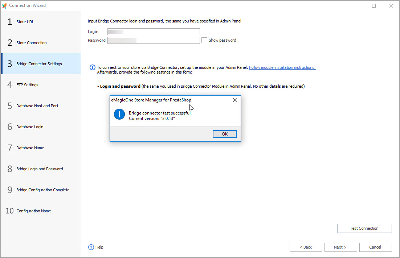The height and width of the screenshot is (258, 400).
Task: Go to step 2 Store Connection
Action: 41,43
